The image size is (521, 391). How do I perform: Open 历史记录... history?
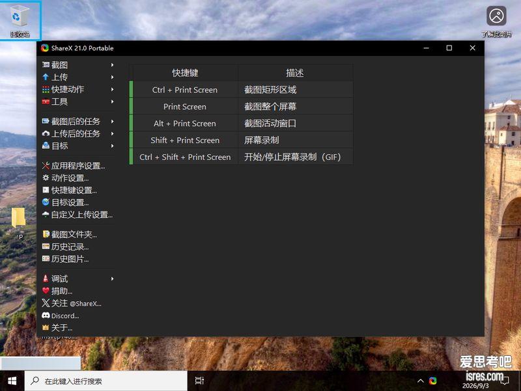pos(78,247)
